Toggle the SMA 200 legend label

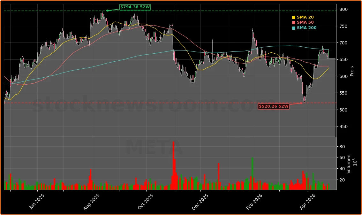306,28
